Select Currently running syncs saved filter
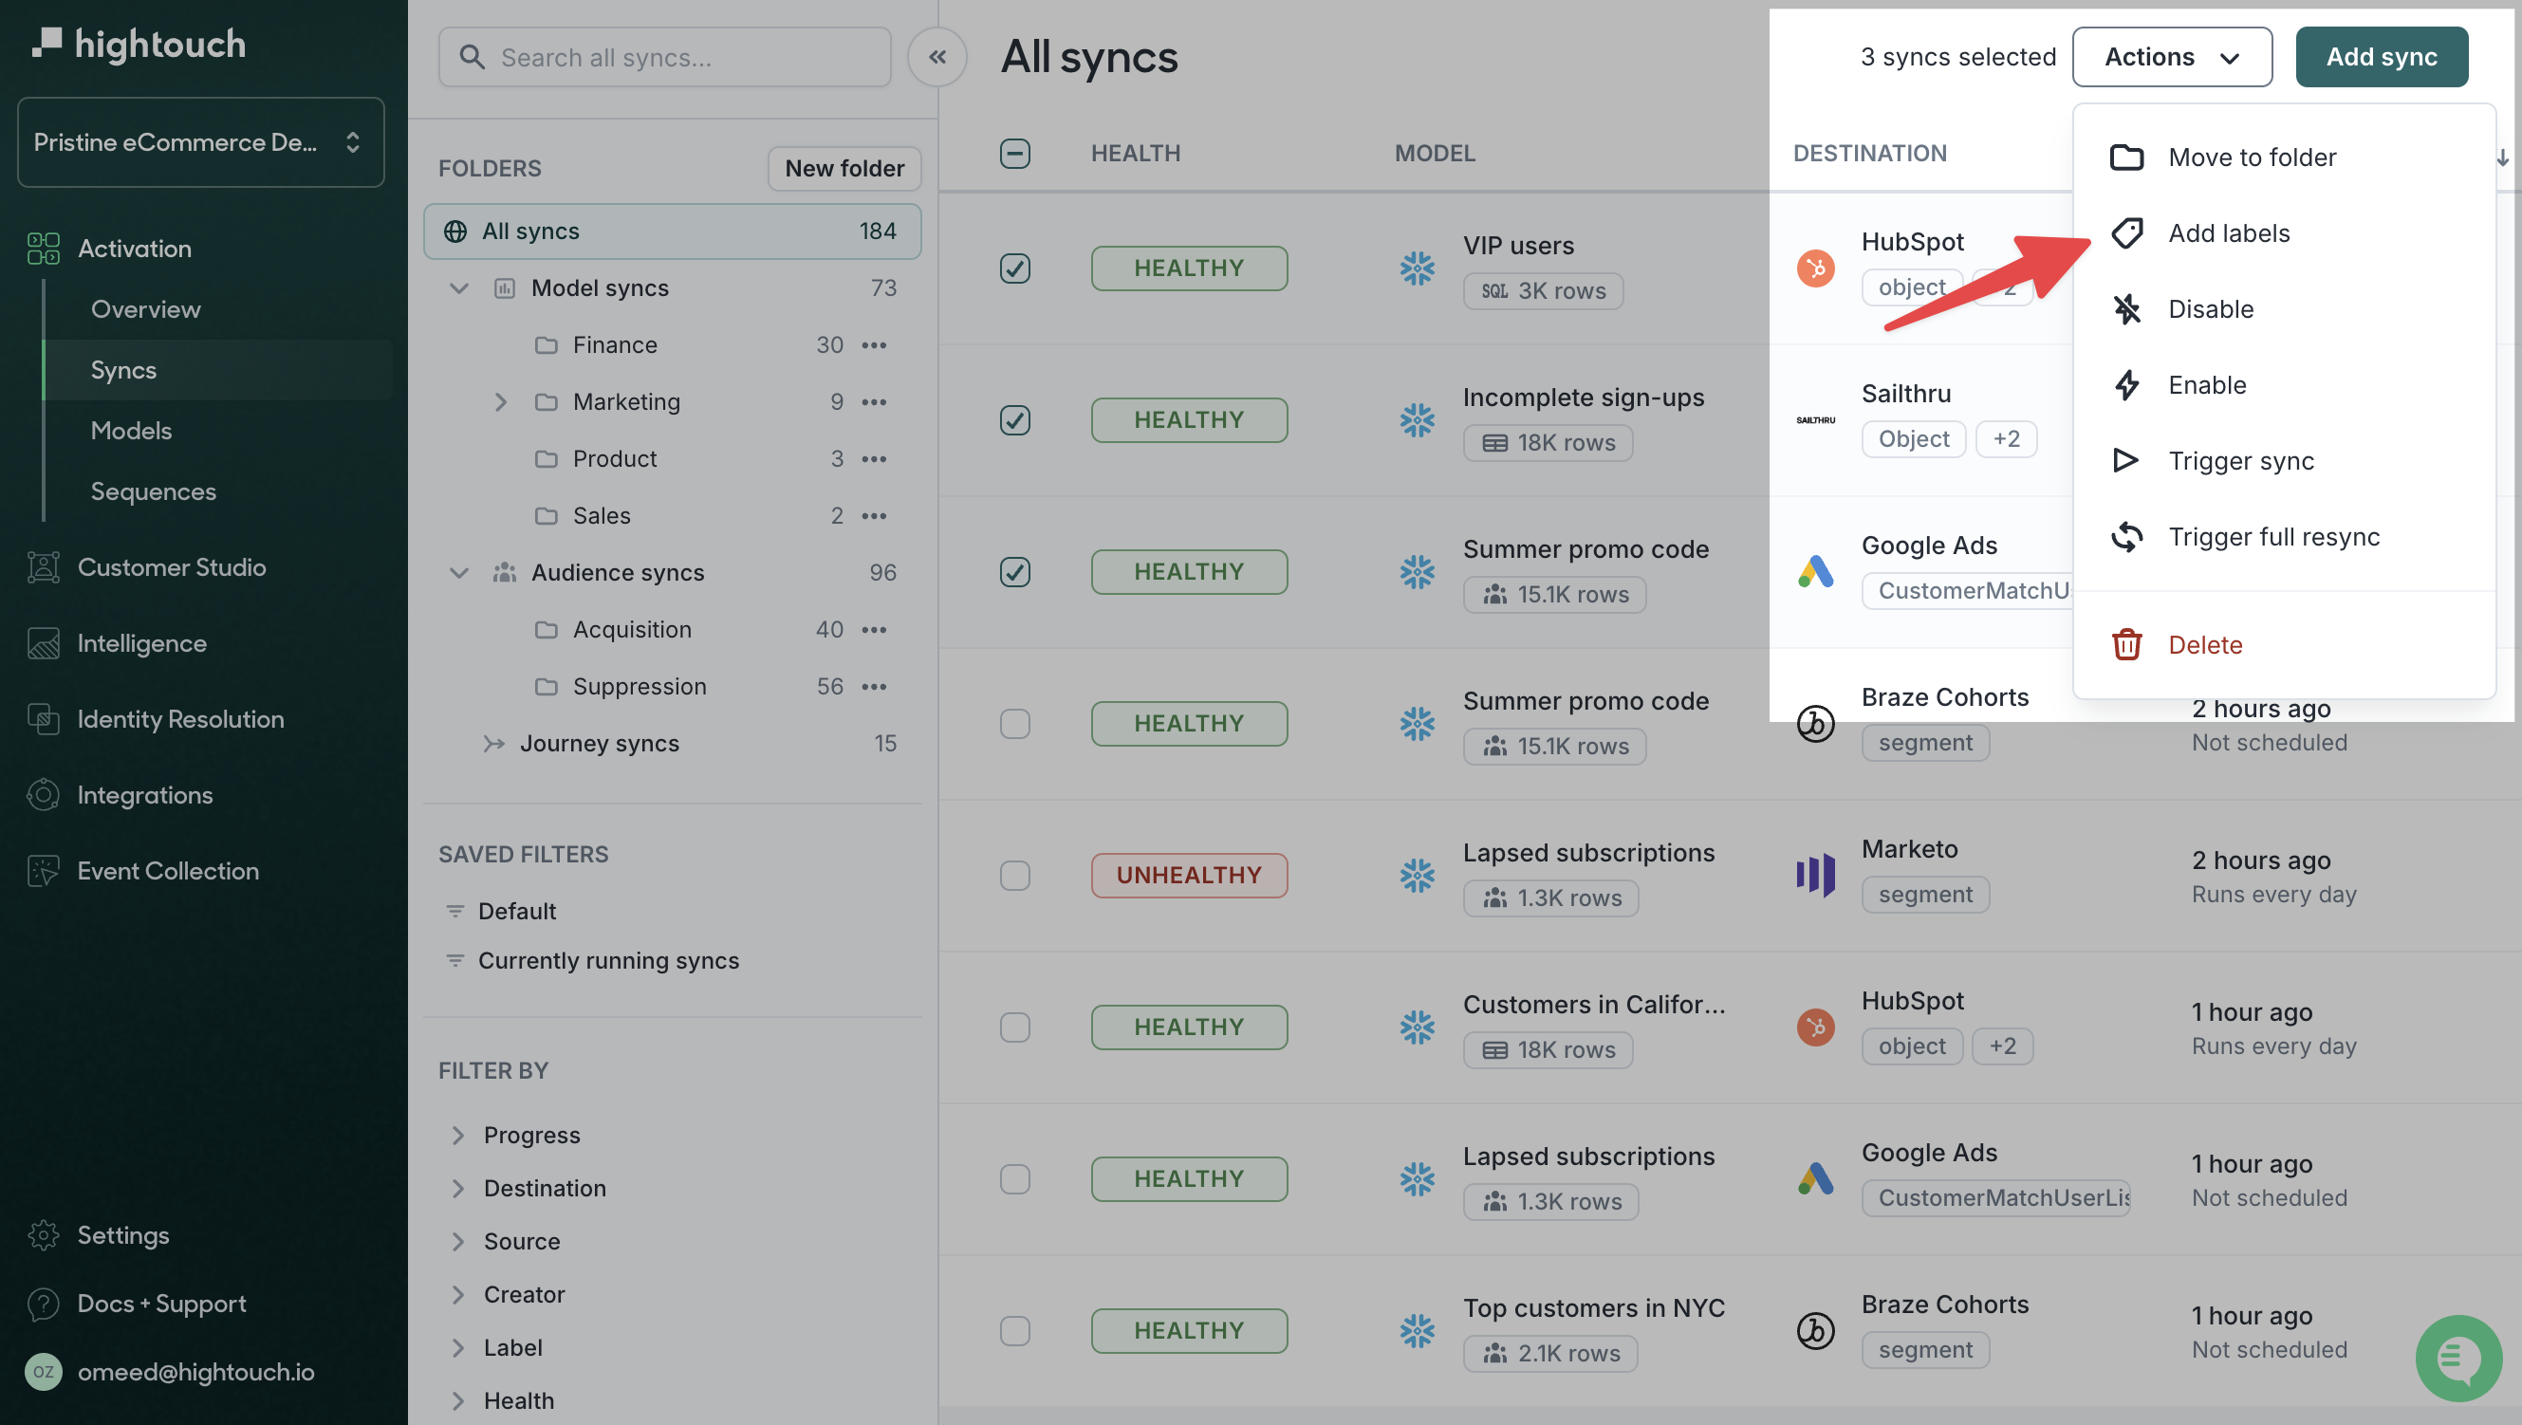This screenshot has width=2522, height=1425. tap(608, 959)
